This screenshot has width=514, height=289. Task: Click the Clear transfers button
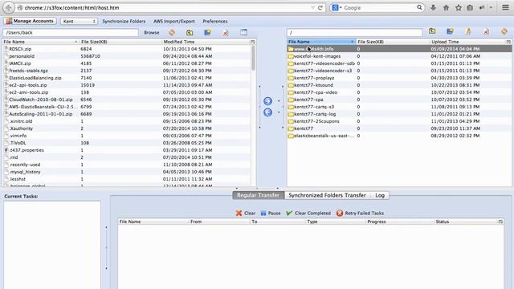tap(246, 213)
